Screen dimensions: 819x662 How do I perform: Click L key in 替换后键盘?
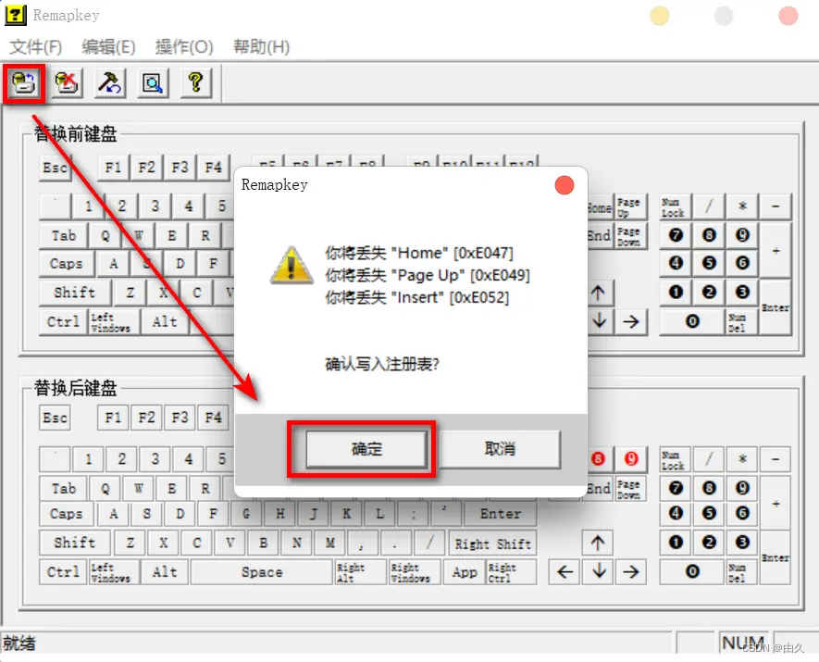(379, 514)
